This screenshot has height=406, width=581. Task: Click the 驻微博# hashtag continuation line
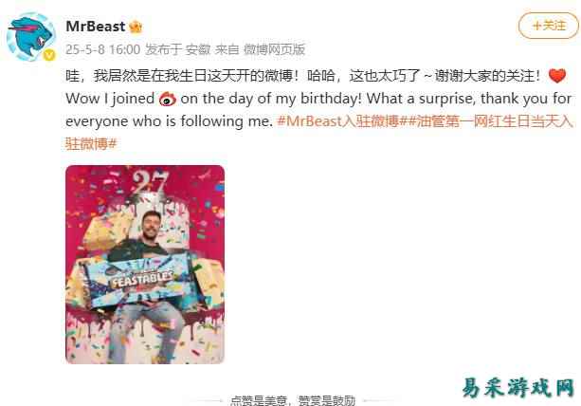pyautogui.click(x=91, y=143)
